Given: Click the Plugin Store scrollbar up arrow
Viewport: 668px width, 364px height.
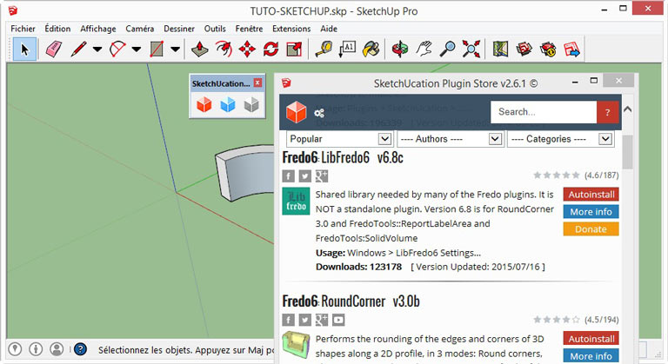Looking at the screenshot, I should pyautogui.click(x=627, y=109).
